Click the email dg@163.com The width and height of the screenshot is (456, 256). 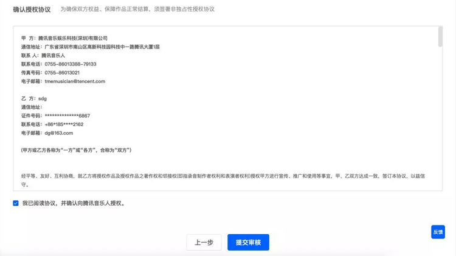(59, 133)
